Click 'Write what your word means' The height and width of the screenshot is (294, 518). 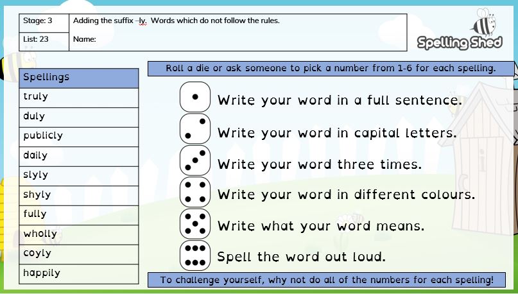[x=321, y=226]
